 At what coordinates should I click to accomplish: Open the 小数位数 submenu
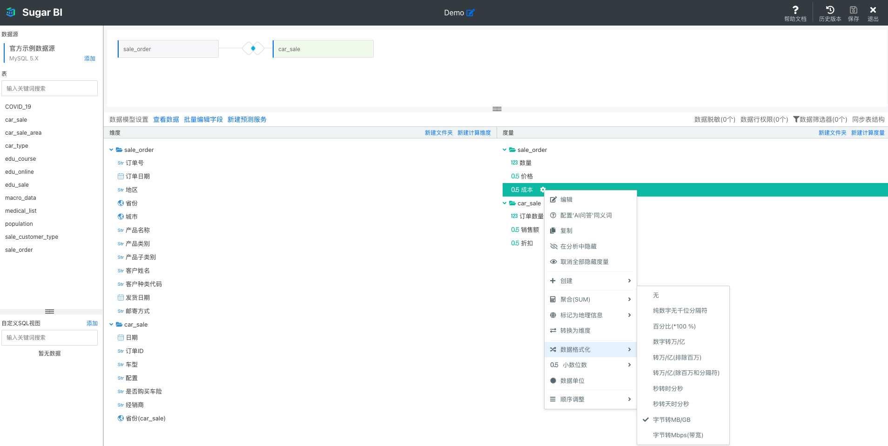pyautogui.click(x=590, y=365)
